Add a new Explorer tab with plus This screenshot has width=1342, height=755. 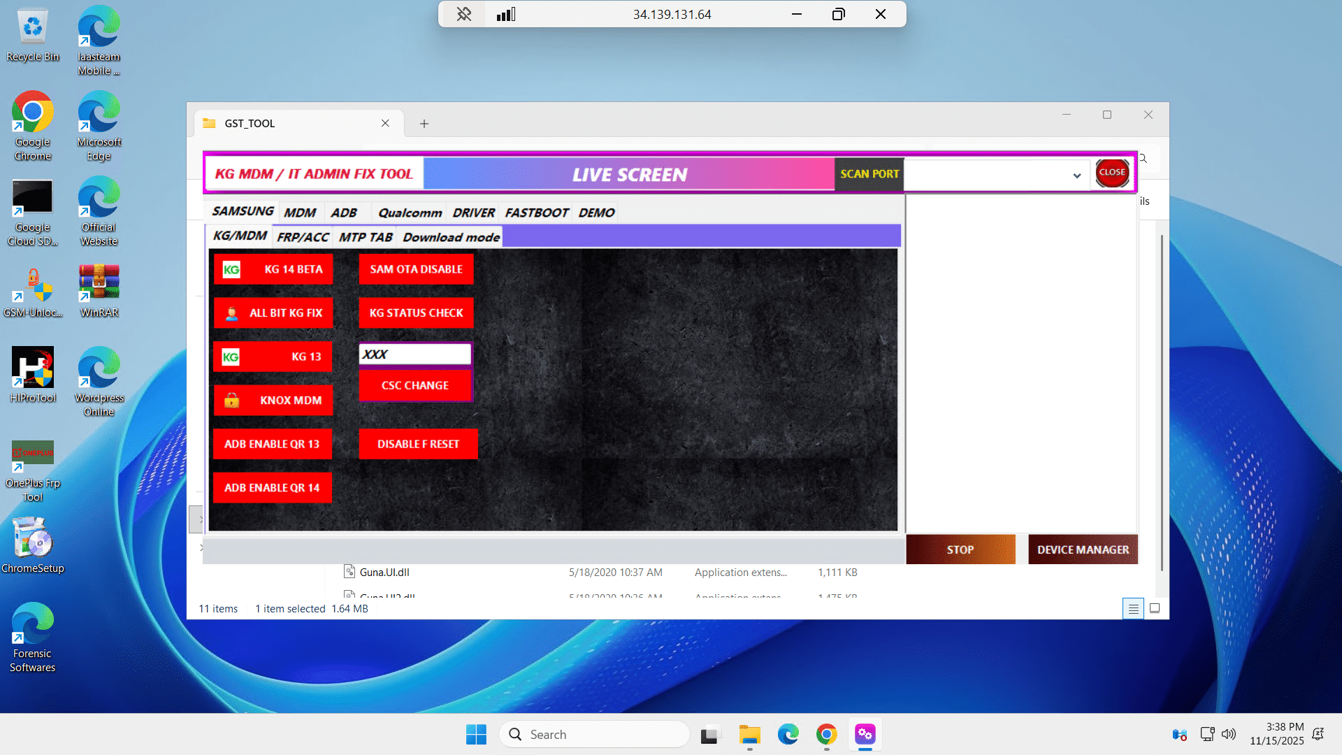point(424,124)
